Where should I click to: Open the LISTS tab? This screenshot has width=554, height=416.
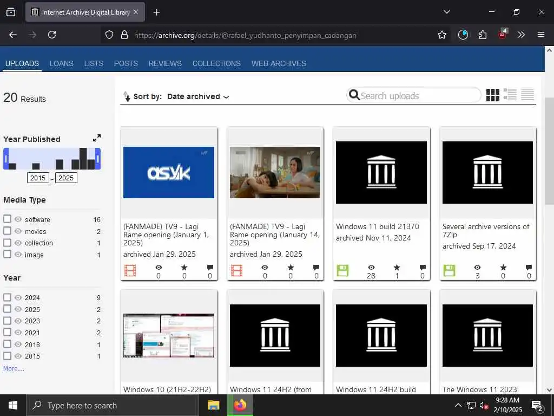point(94,63)
